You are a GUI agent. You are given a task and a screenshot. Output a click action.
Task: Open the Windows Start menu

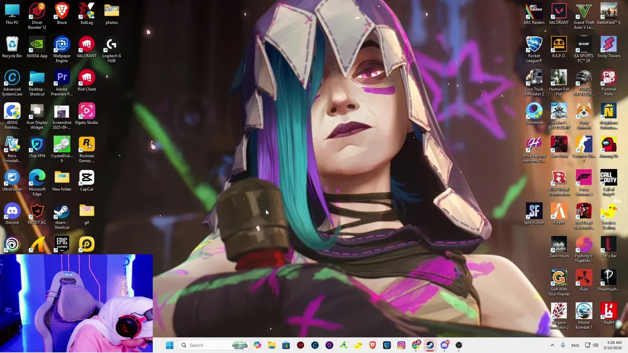pyautogui.click(x=169, y=345)
